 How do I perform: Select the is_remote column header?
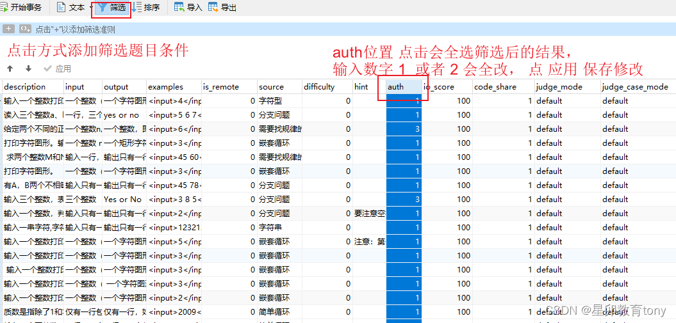click(x=229, y=87)
